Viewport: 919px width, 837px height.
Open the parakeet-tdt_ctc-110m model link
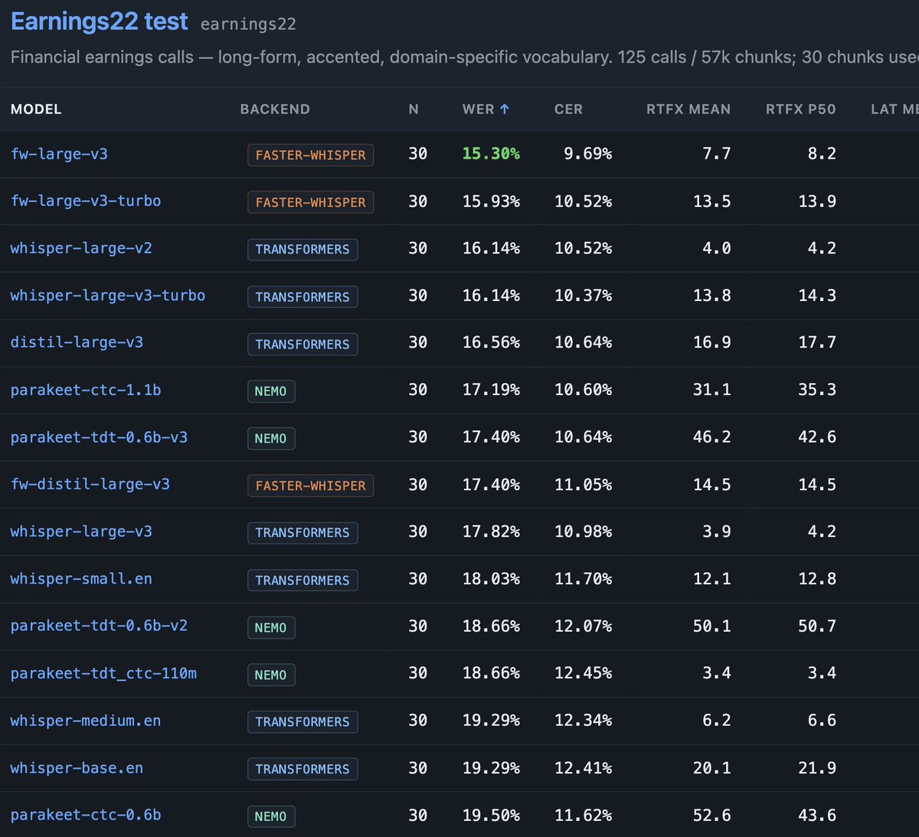(103, 673)
